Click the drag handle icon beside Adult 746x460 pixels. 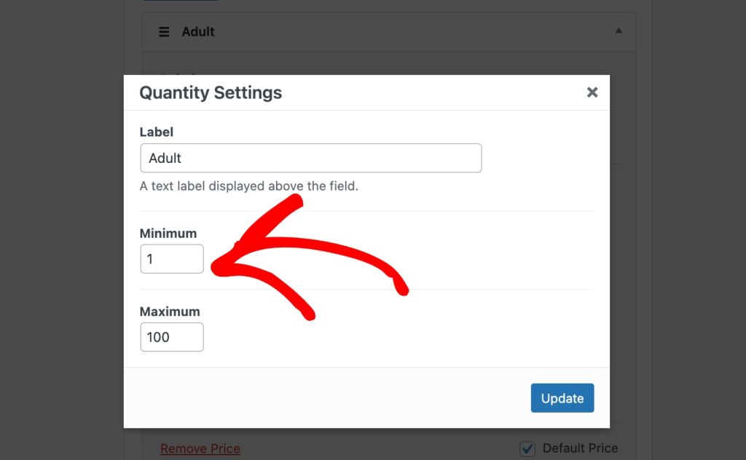[x=164, y=32]
